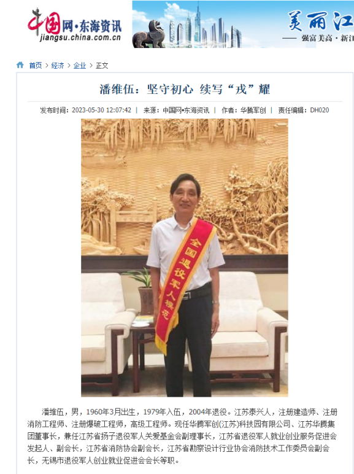
Task: Click the chevron after 经济 breadcrumb
Action: (x=69, y=65)
